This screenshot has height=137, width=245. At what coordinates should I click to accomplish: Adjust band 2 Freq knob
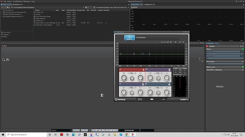(150, 77)
